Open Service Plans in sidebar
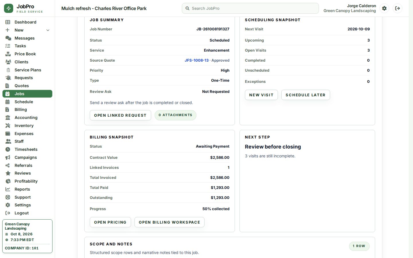The image size is (413, 258). (x=27, y=70)
